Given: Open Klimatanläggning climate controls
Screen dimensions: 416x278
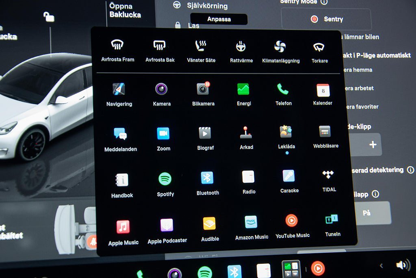Looking at the screenshot, I should point(281,53).
